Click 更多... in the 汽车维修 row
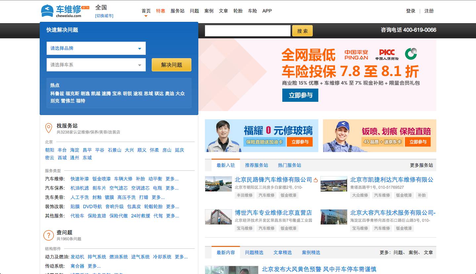 (172, 179)
